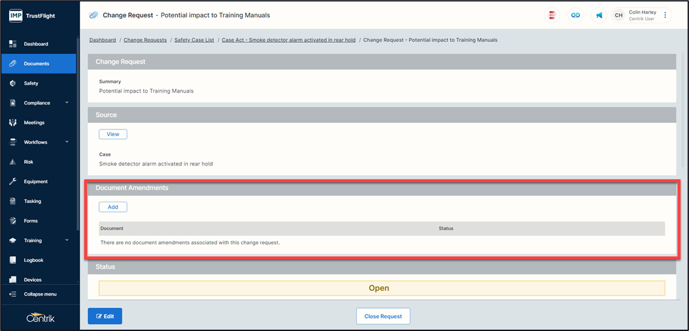Click the Risk triangle icon
Viewport: 689px width, 331px height.
click(x=12, y=162)
